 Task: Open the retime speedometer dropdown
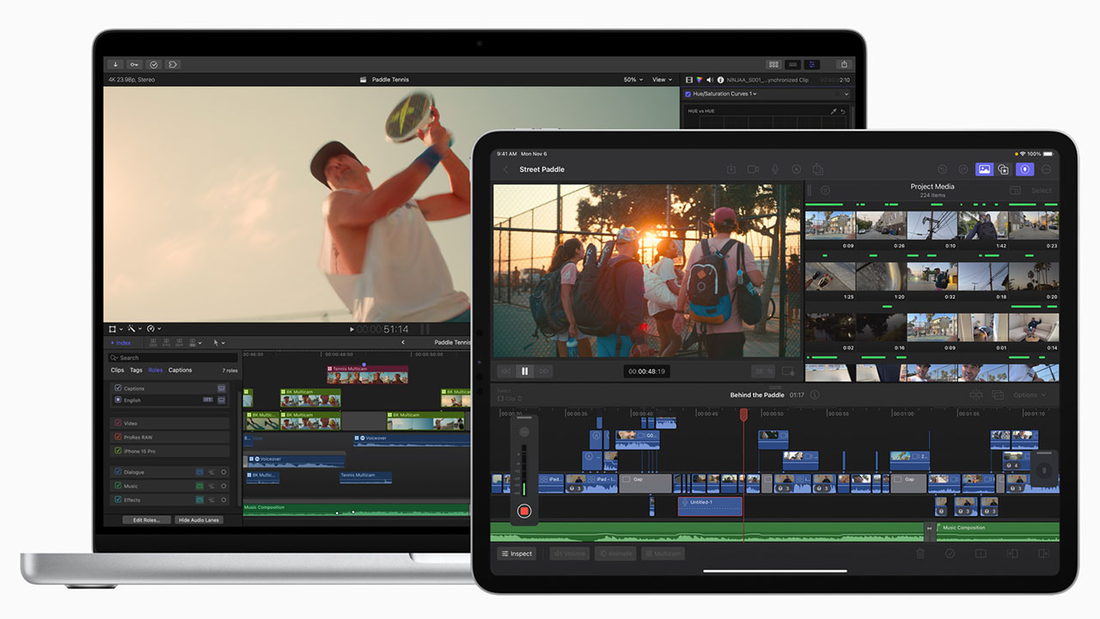coord(153,328)
